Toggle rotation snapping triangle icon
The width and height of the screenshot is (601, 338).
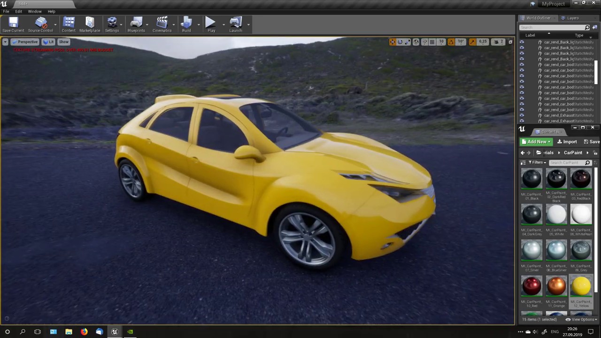click(451, 42)
